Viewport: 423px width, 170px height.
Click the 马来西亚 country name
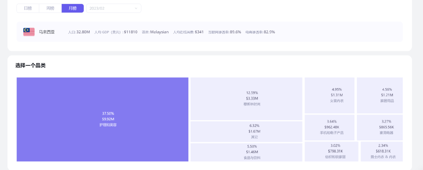47,32
